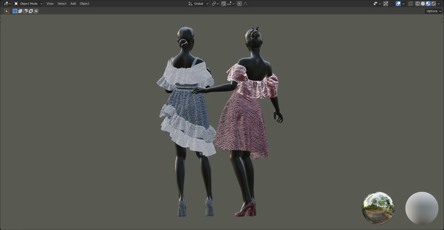Open the Add menu
444x230 pixels.
coord(73,4)
